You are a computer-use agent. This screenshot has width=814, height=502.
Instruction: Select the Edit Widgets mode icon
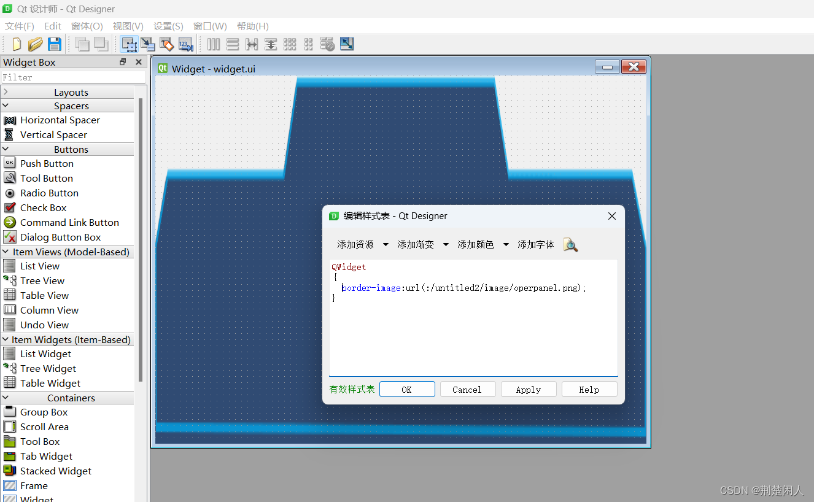click(129, 44)
